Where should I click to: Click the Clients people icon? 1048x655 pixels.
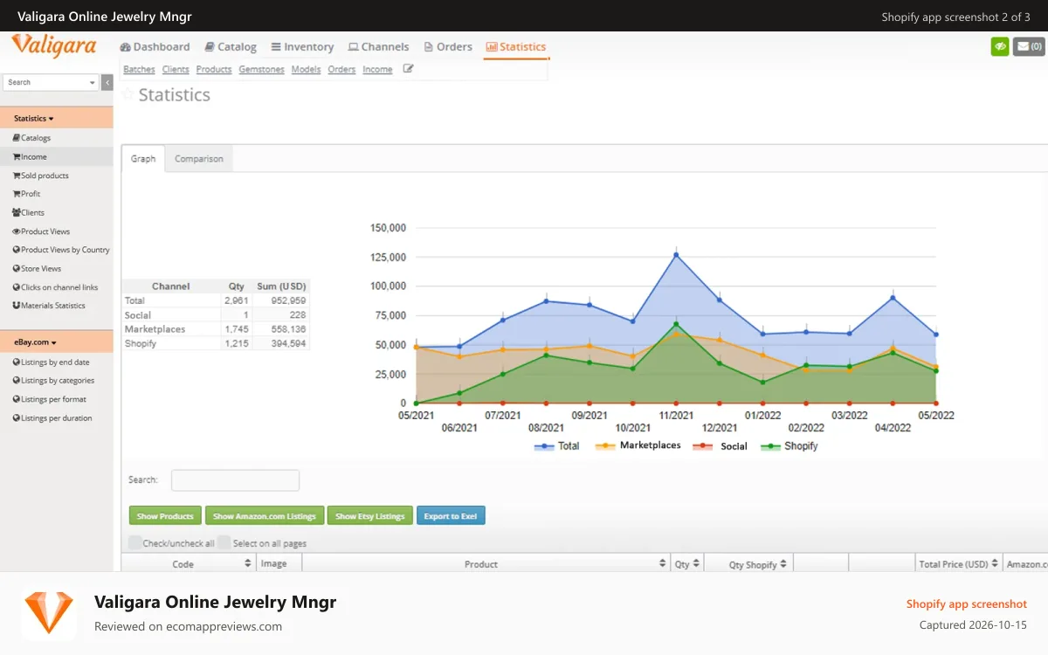tap(16, 212)
